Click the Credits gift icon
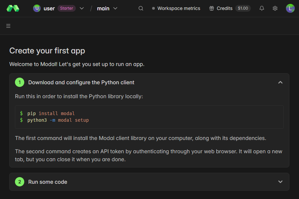Screen dimensions: 299x199 click(x=212, y=8)
